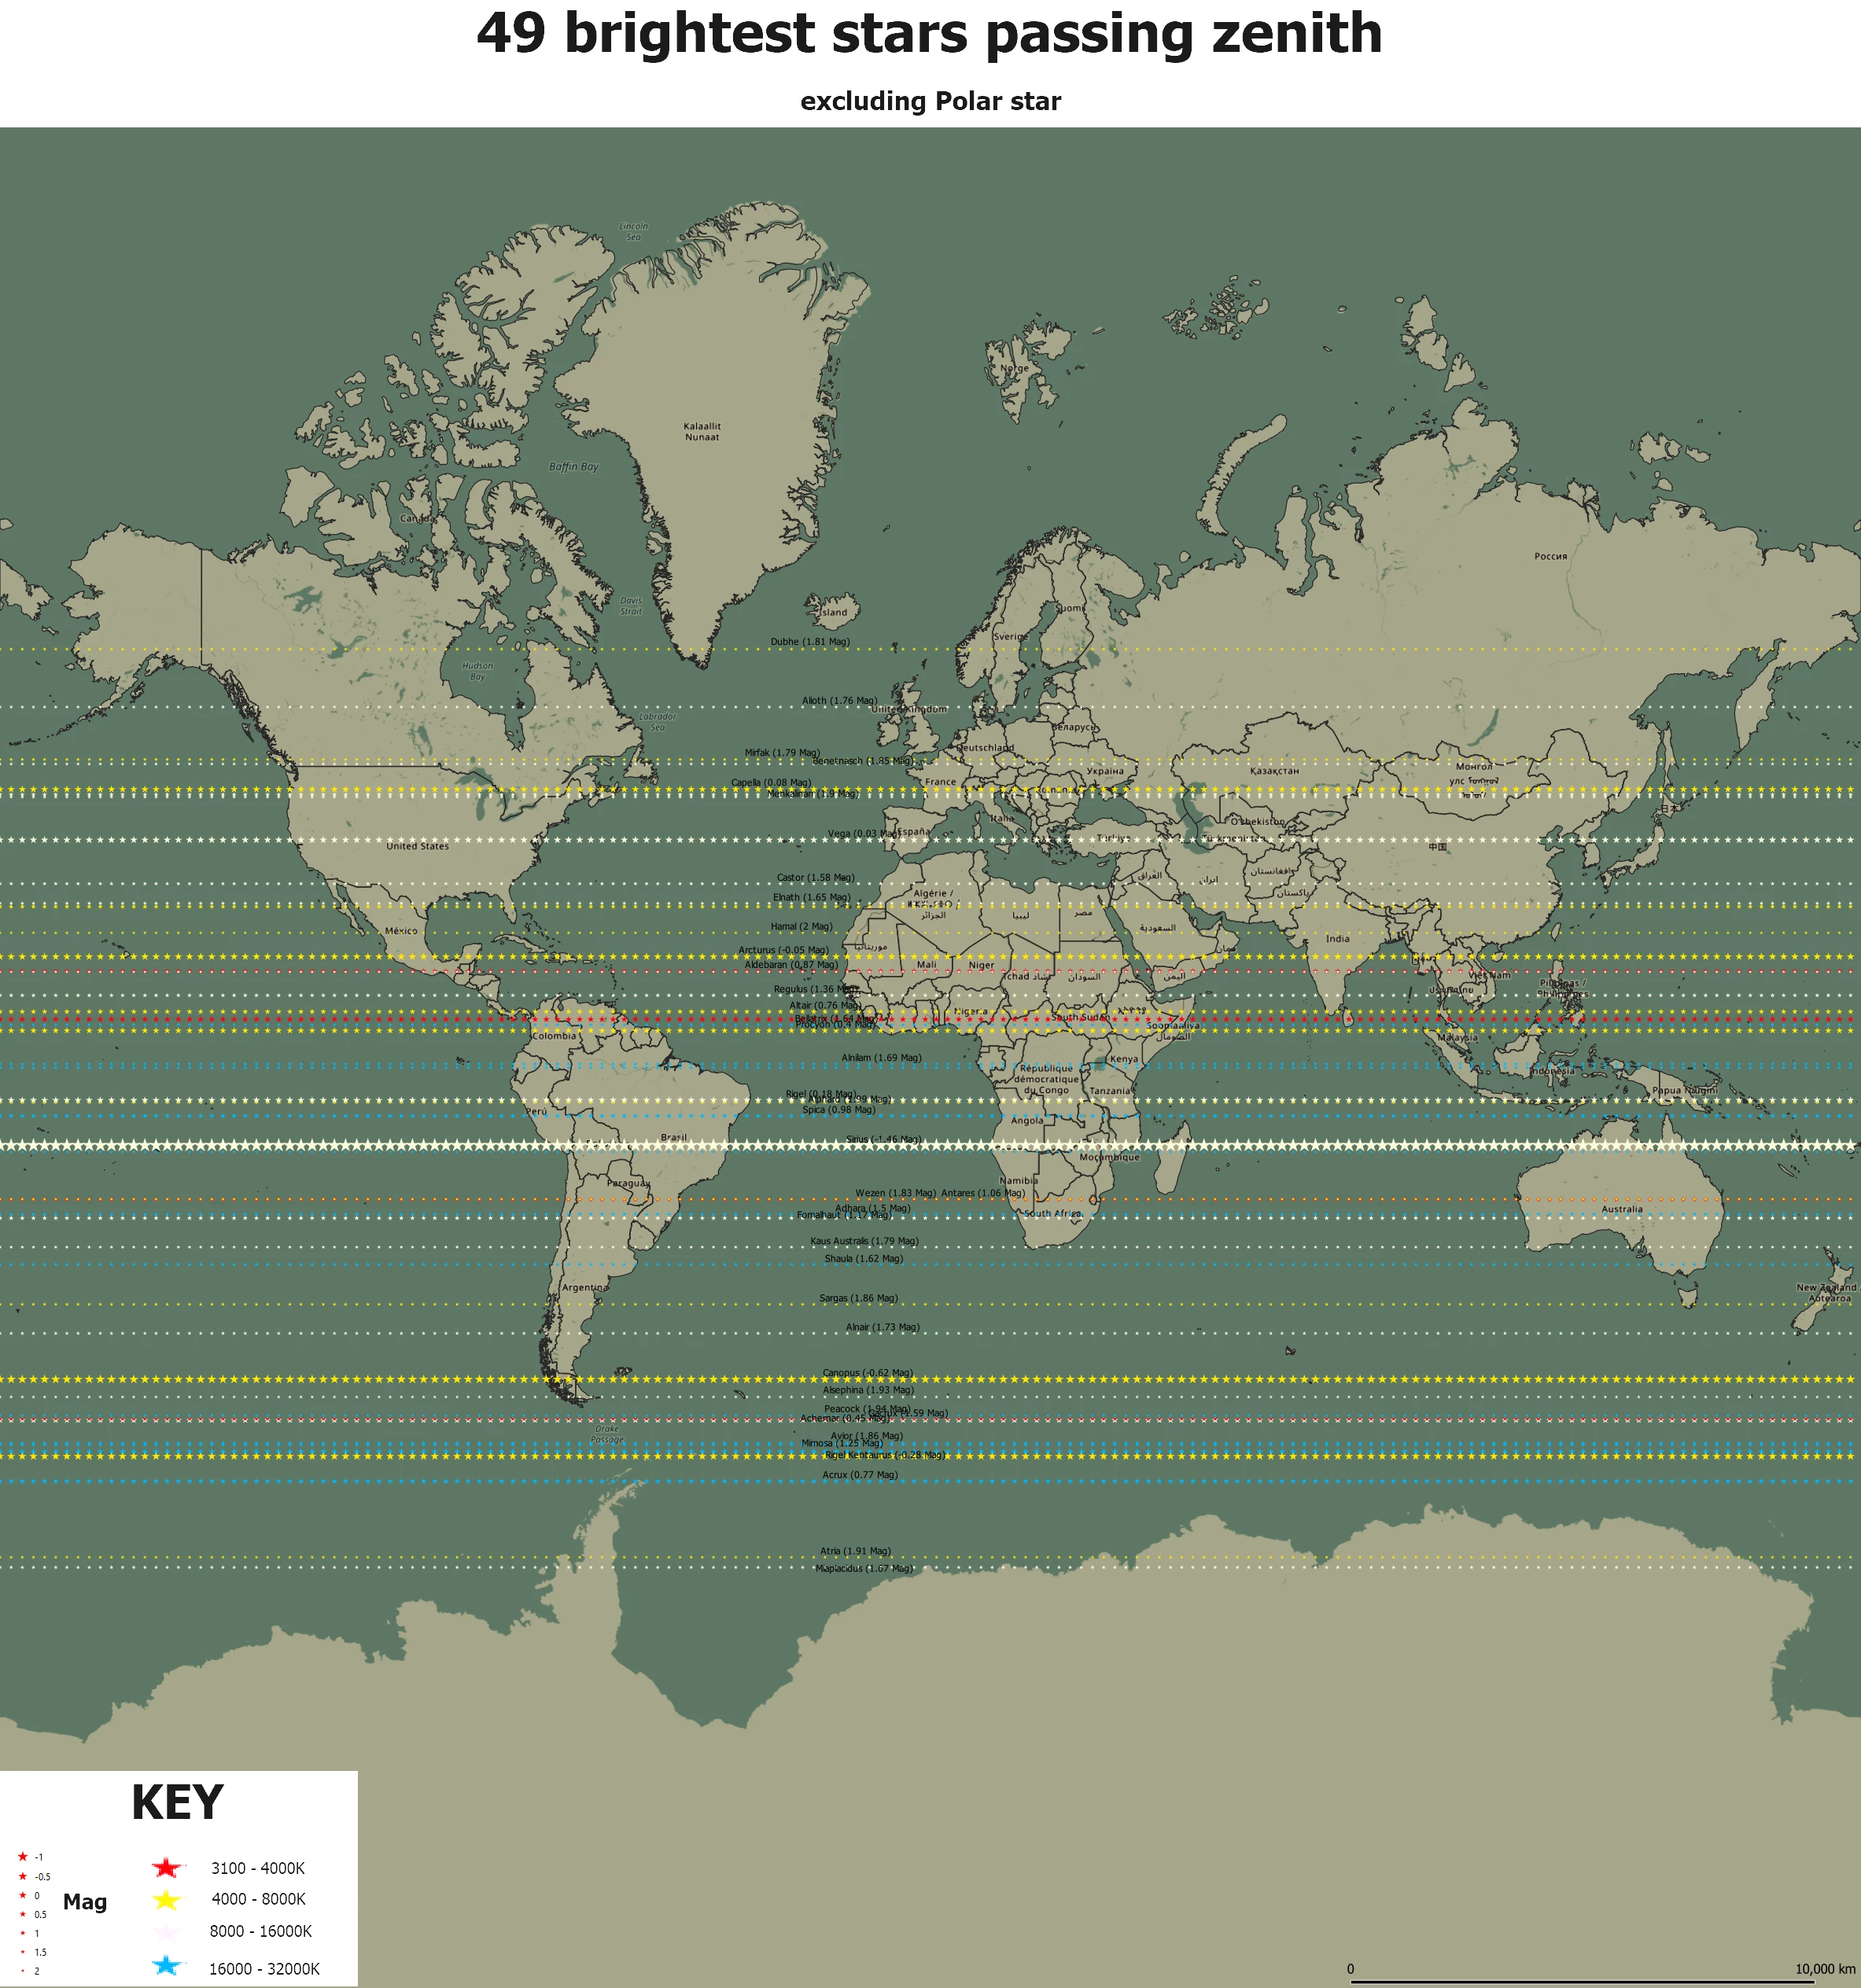Click the 'Brasil' country label
1861x1988 pixels.
coord(673,1138)
